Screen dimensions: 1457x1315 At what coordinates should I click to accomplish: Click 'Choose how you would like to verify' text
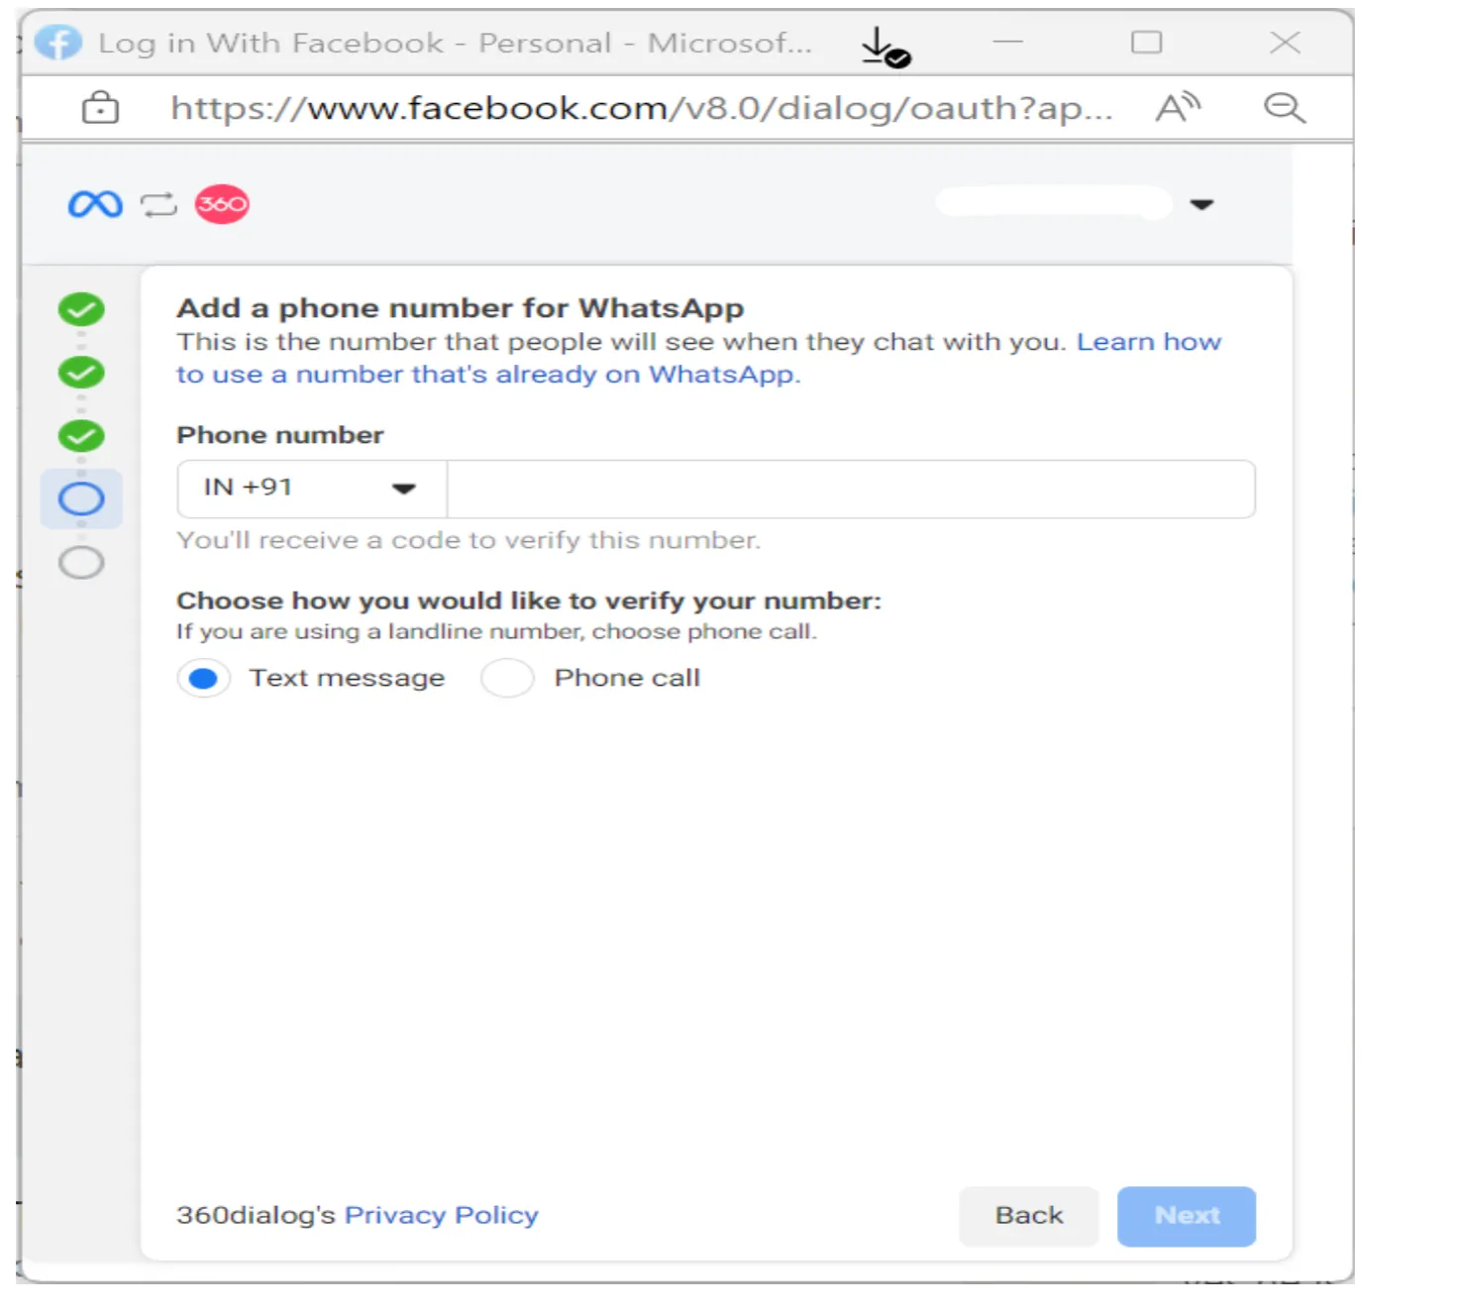pyautogui.click(x=529, y=601)
